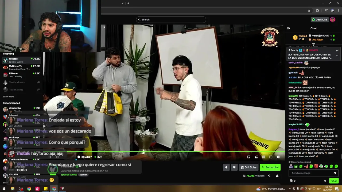Open video player settings gear
The height and width of the screenshot is (192, 342).
[x=278, y=157]
